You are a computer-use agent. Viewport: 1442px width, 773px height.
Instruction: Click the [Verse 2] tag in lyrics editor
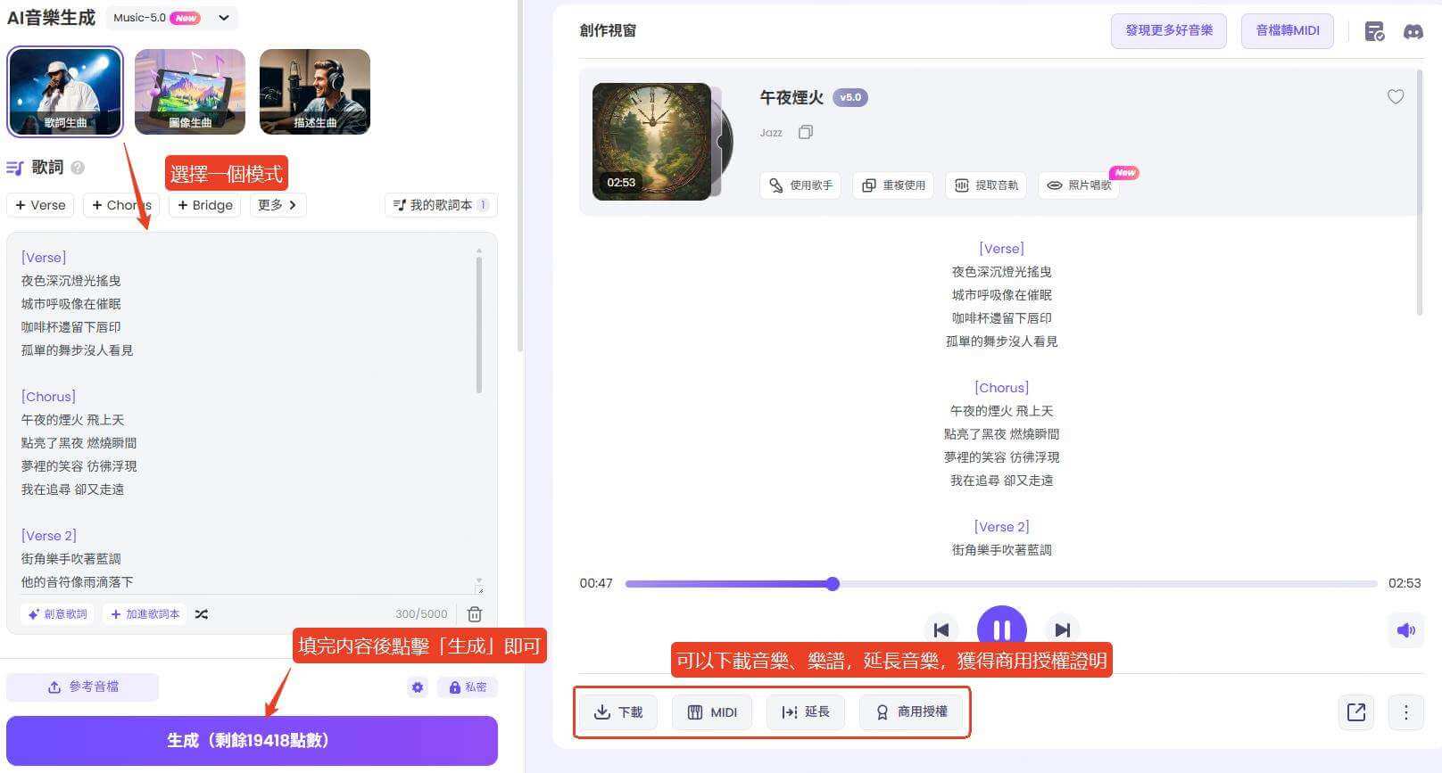[49, 536]
